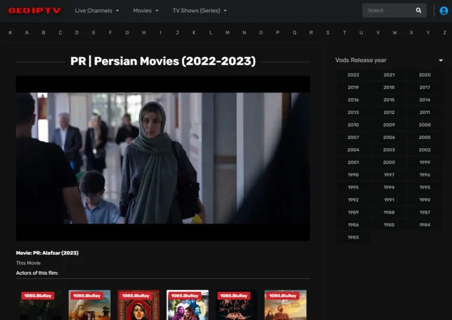
Task: Open the last movie poster thumbnail
Action: pyautogui.click(x=285, y=305)
